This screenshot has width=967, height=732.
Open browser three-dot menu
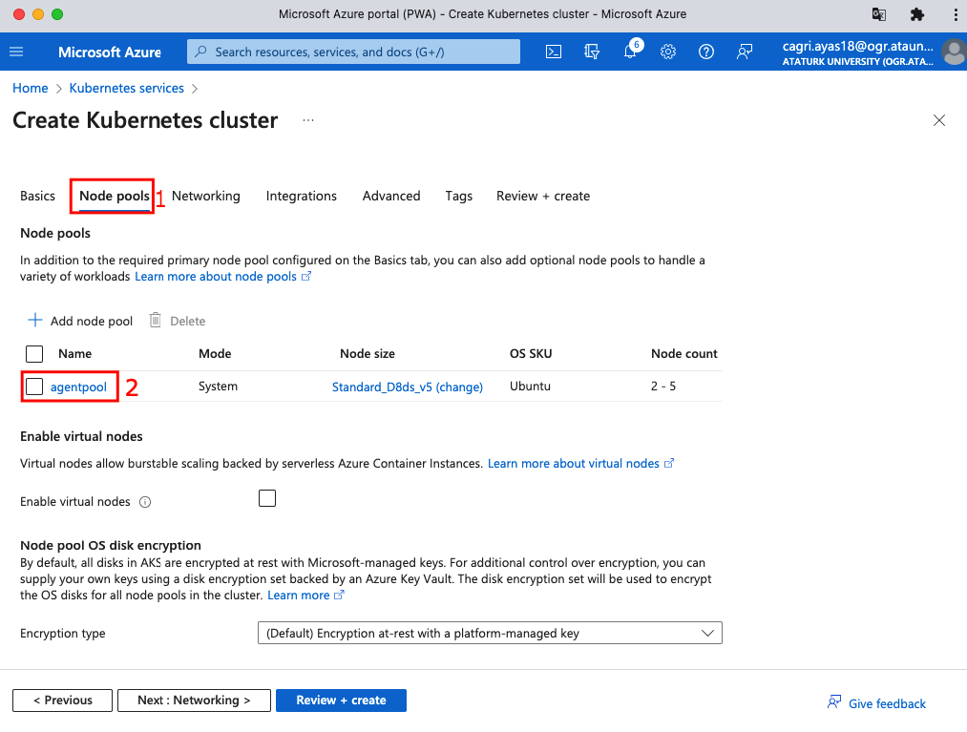click(955, 14)
